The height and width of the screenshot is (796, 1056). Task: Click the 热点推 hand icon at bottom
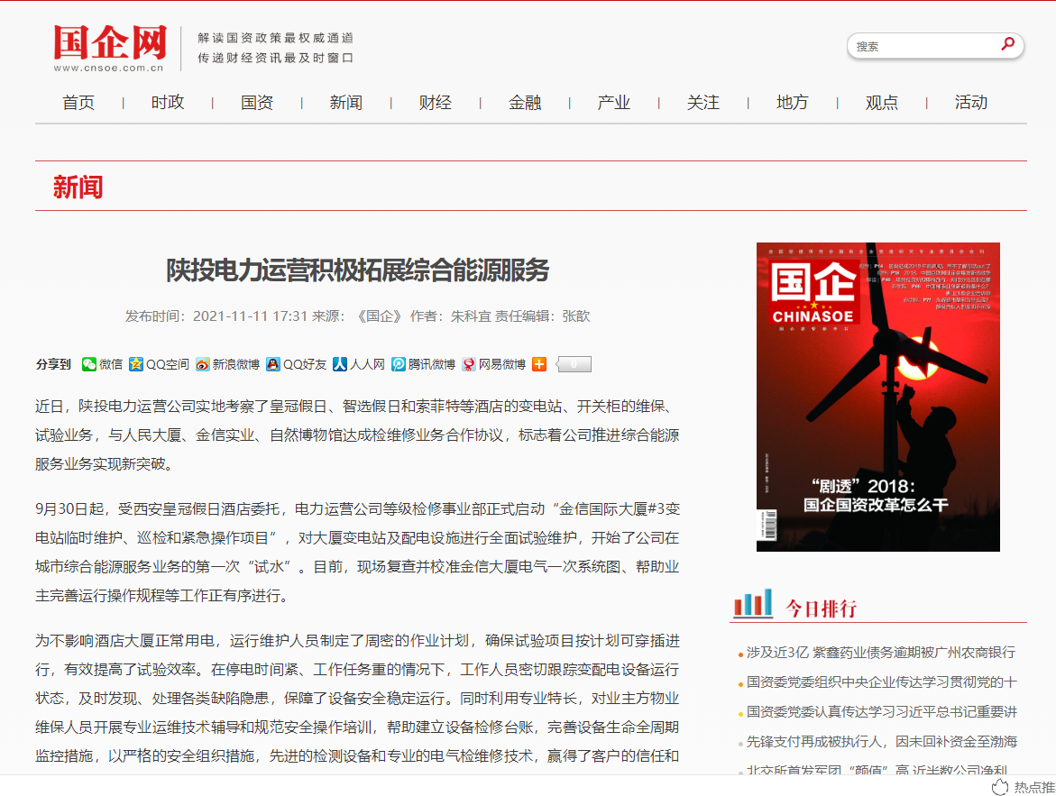pyautogui.click(x=999, y=787)
